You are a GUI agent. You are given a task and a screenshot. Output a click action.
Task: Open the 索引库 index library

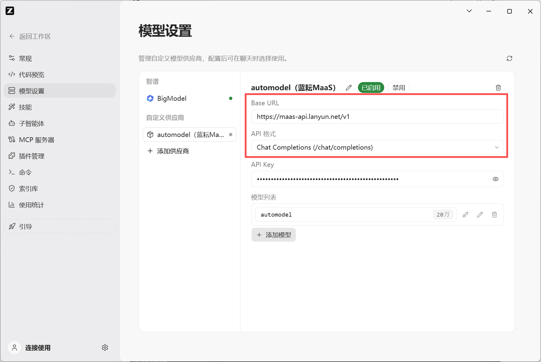tap(60, 189)
